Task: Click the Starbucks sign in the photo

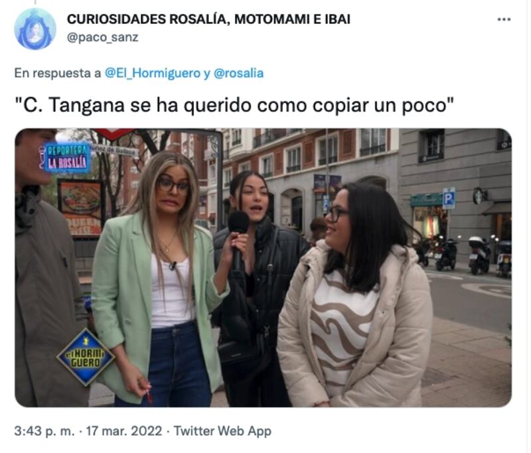Action: coord(477,196)
